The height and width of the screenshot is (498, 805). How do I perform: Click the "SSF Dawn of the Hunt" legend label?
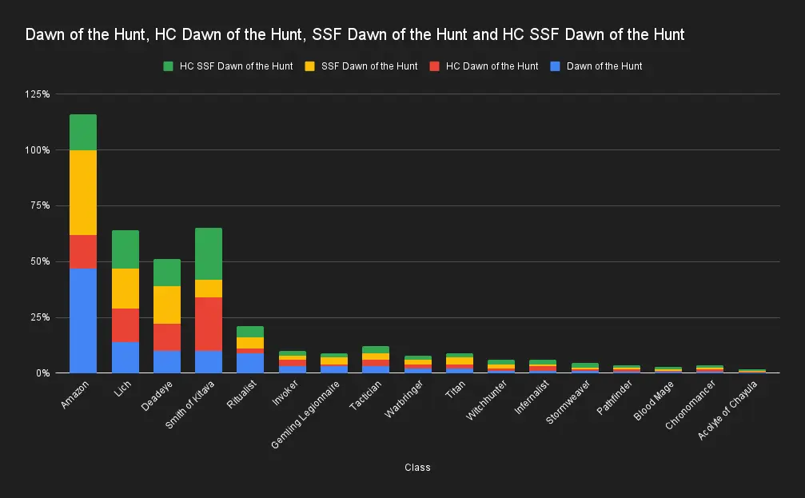(x=369, y=66)
